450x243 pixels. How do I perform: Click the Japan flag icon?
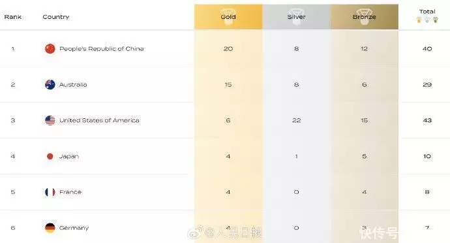pos(50,156)
